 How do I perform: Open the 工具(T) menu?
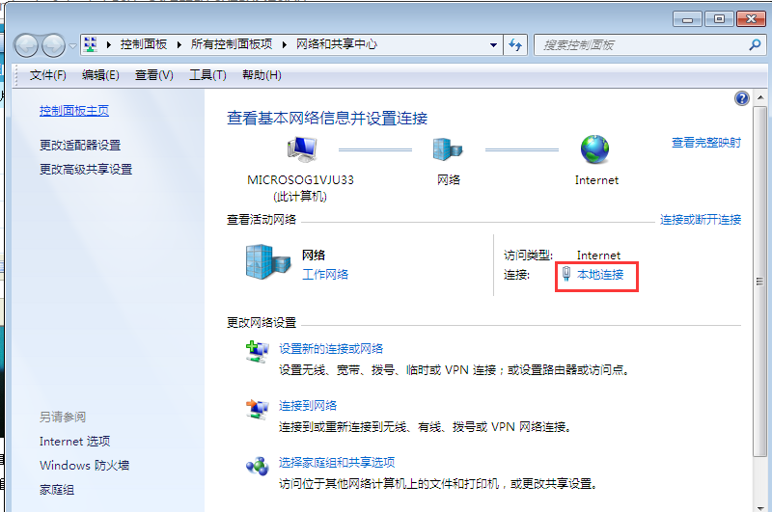207,75
